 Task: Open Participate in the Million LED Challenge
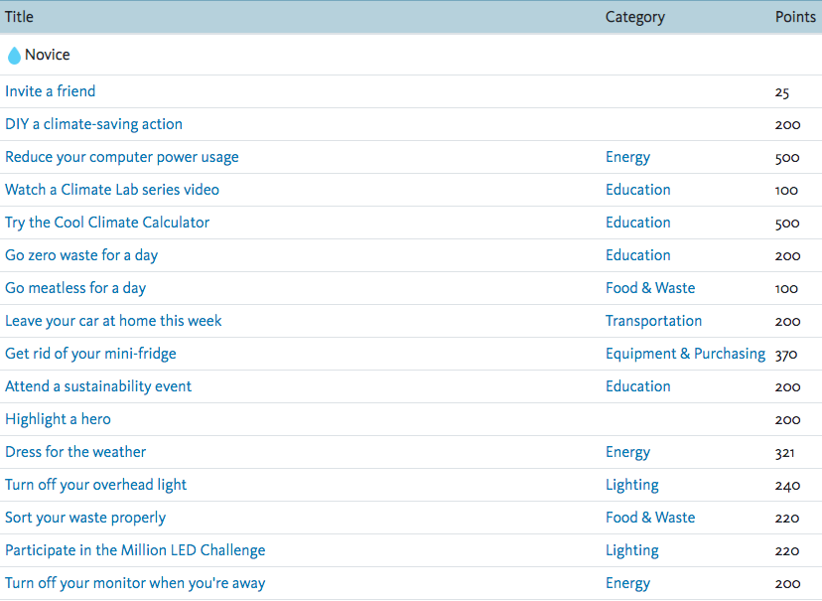135,550
